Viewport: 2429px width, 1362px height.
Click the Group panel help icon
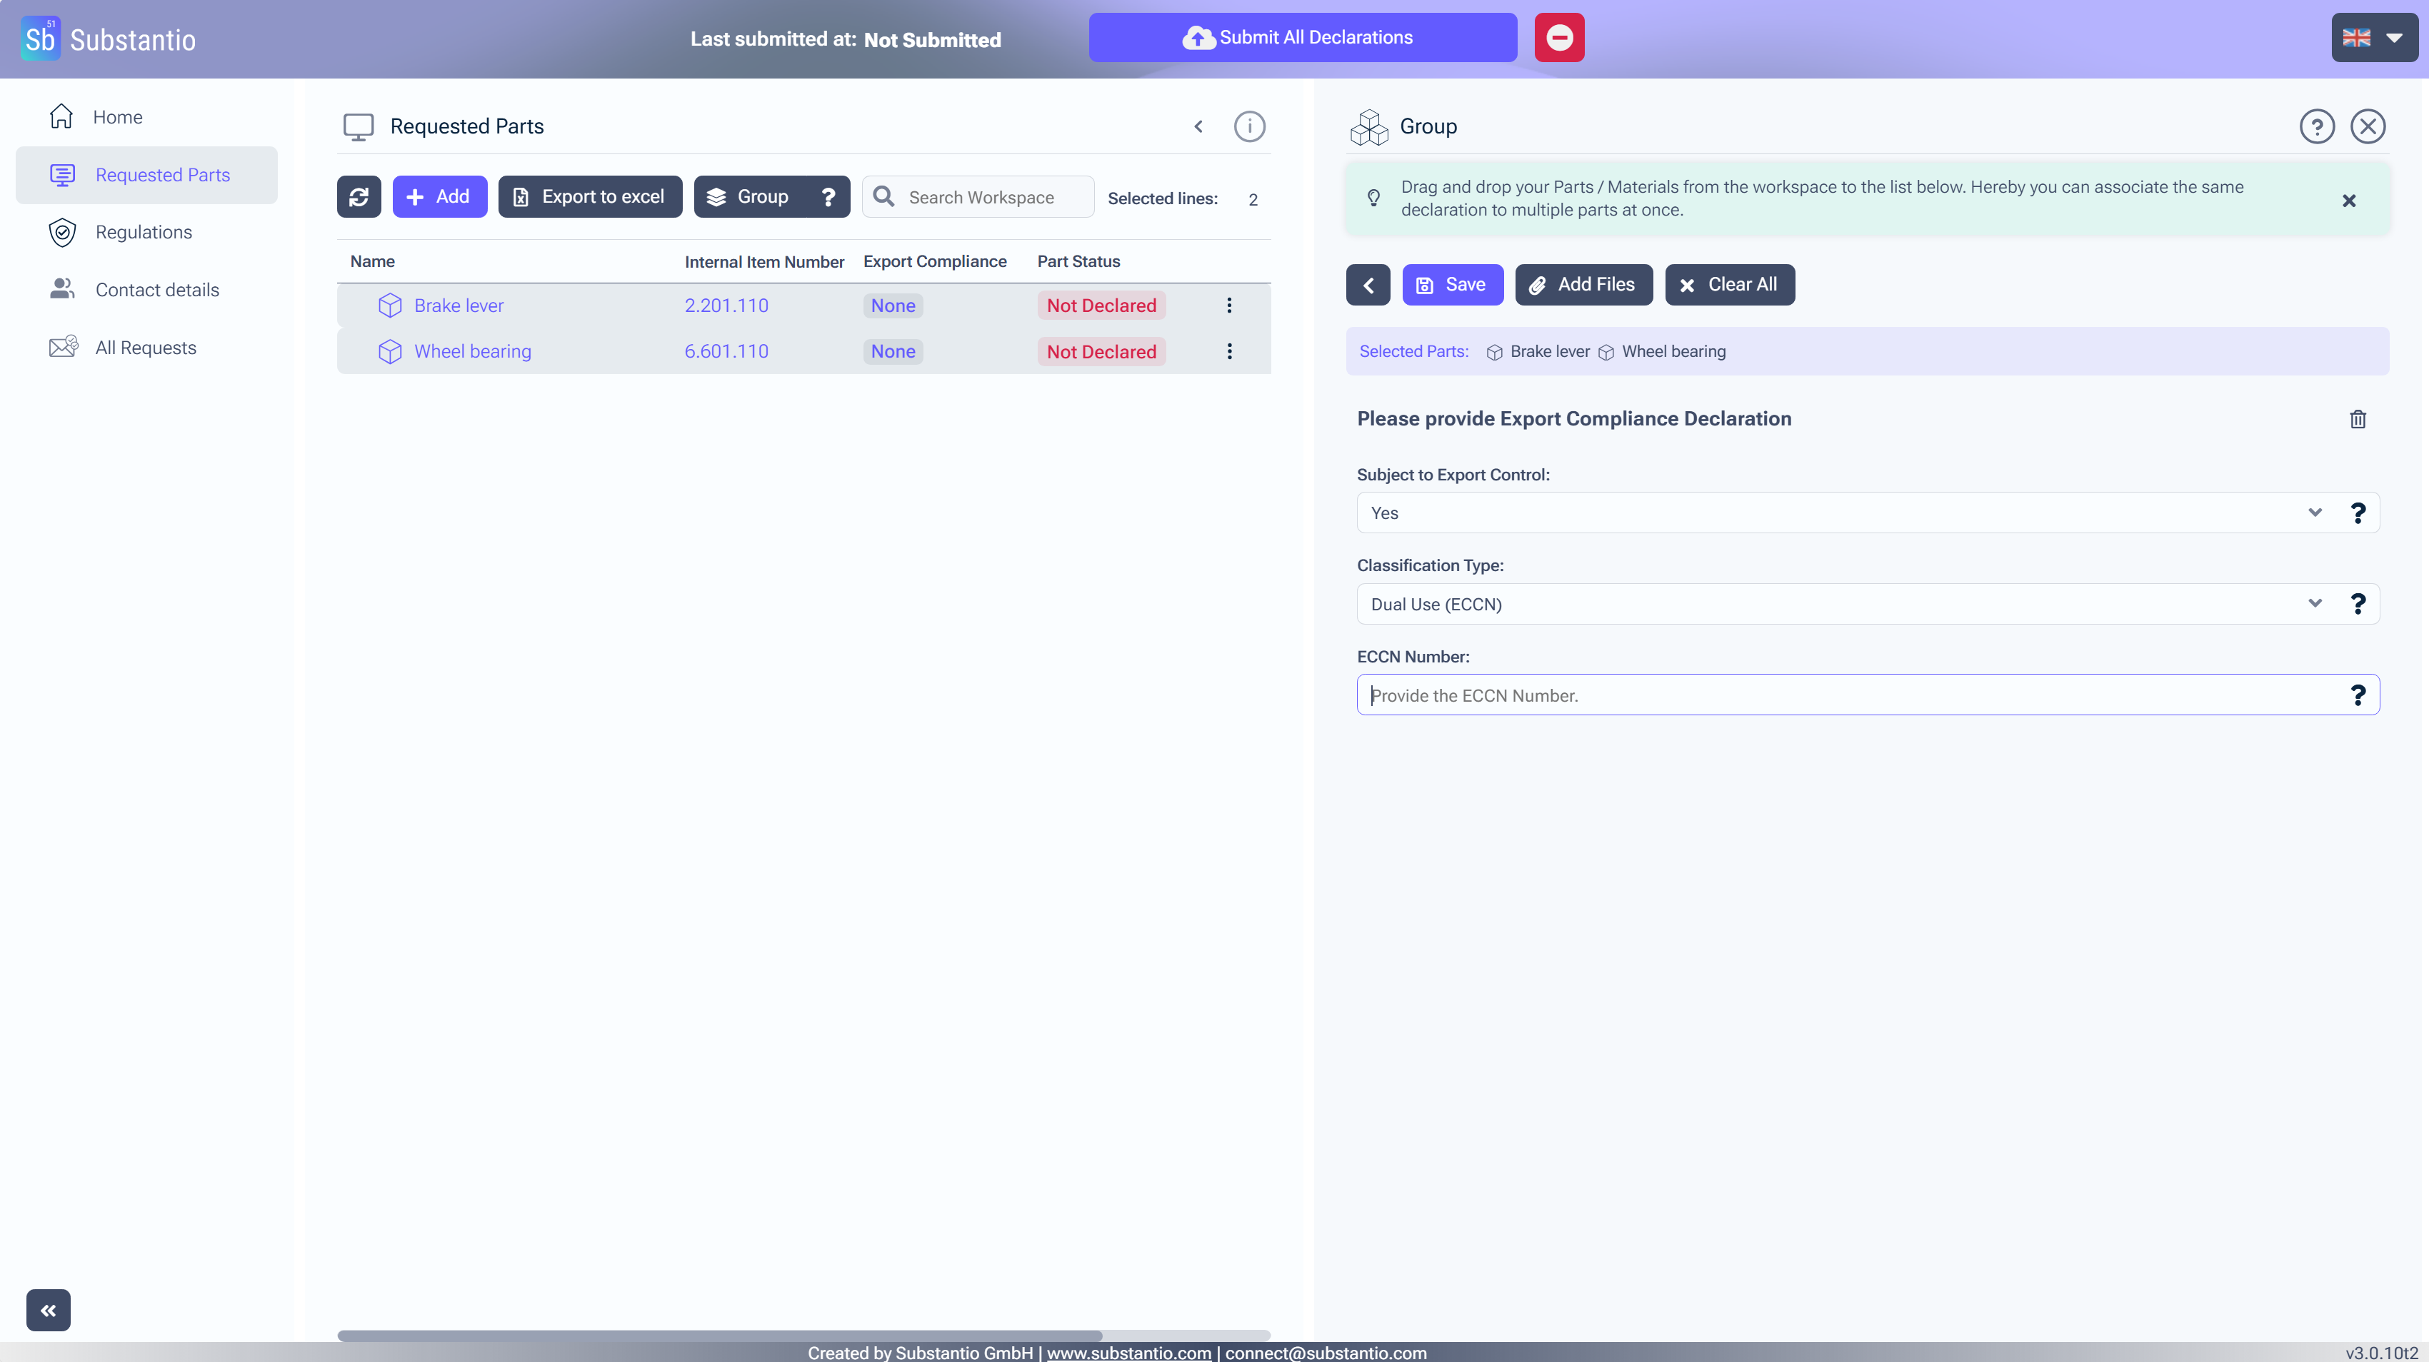(2316, 126)
